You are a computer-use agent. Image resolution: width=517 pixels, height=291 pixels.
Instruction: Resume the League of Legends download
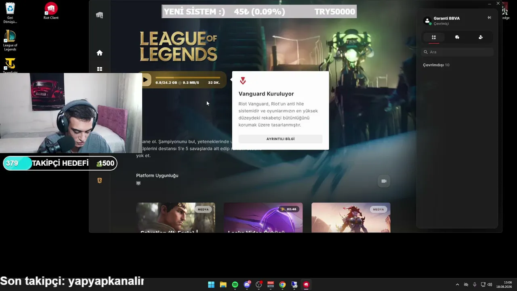(145, 80)
